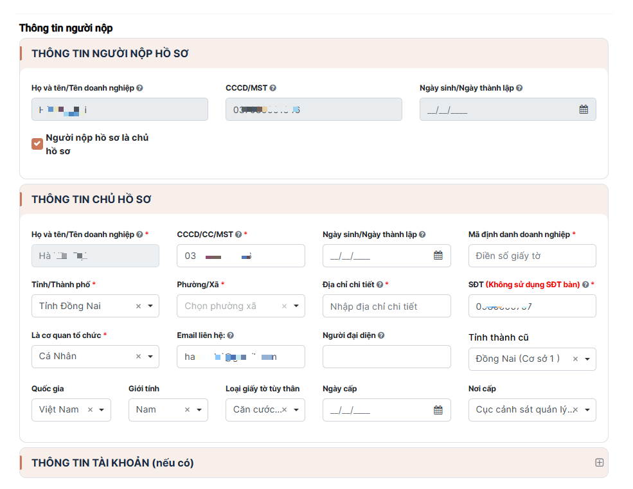Click the Địa chỉ chi tiết input

tap(386, 307)
